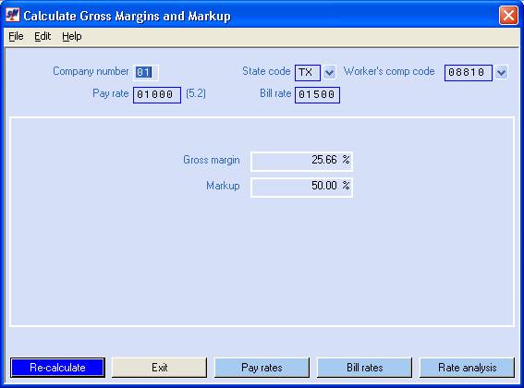Select the Gross margin result box
The height and width of the screenshot is (388, 524).
(x=301, y=161)
